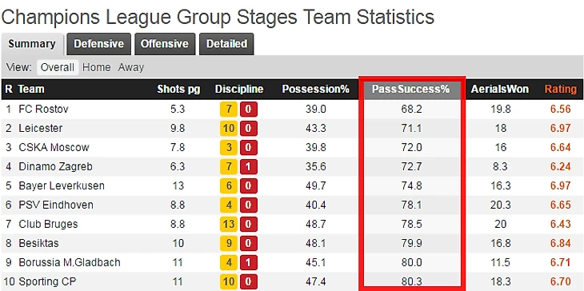Sort by AerialsWon column
This screenshot has height=291, width=584.
499,90
